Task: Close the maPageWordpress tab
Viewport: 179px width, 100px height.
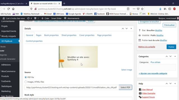Action: tap(26, 4)
